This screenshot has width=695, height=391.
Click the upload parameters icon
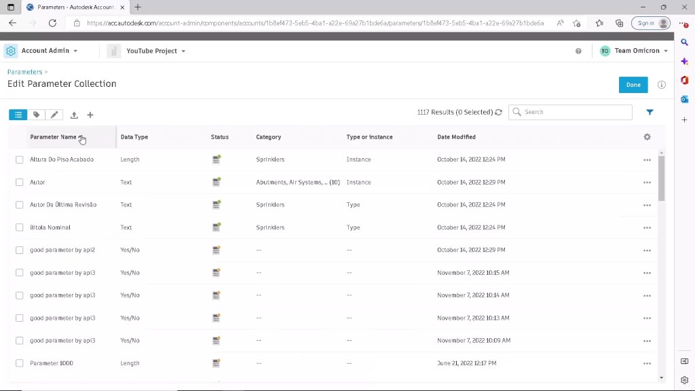coord(74,115)
